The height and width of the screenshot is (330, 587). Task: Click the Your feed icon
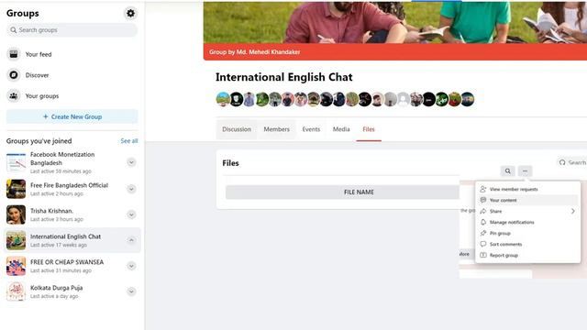(x=14, y=54)
